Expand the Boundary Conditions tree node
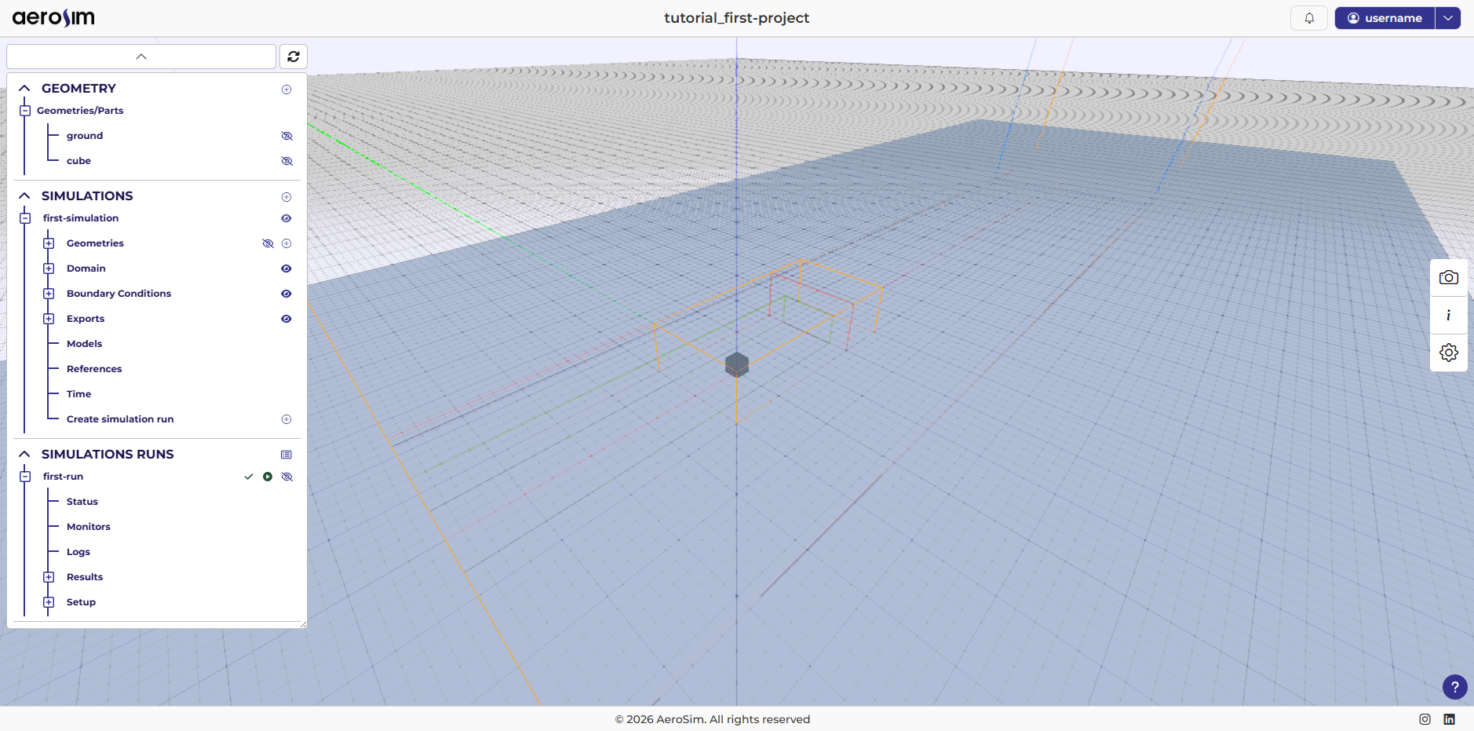Viewport: 1474px width, 731px height. [49, 294]
